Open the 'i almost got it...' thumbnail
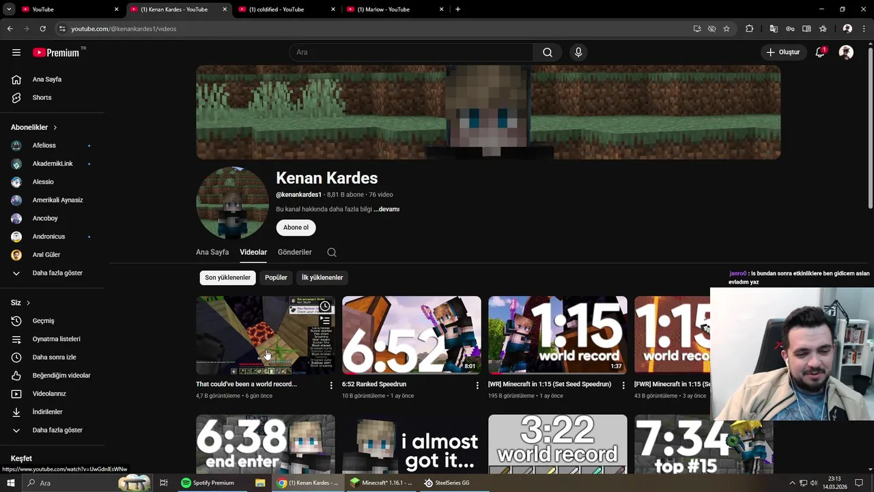Viewport: 874px width, 492px height. 411,444
